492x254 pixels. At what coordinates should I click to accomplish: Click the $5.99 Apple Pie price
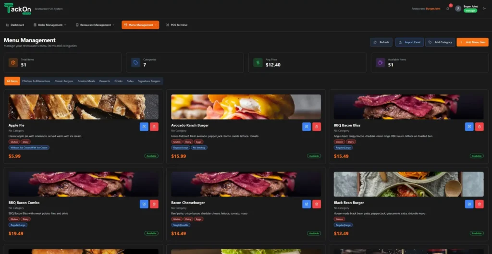14,156
